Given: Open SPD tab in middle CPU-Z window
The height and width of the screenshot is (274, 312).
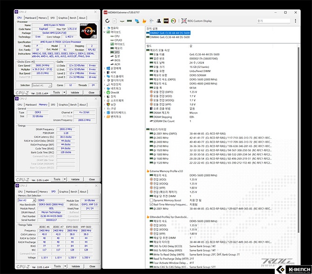Looking at the screenshot, I should click(x=53, y=104).
